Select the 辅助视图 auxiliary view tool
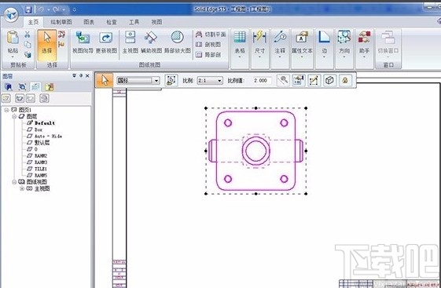The height and width of the screenshot is (288, 441). (151, 42)
